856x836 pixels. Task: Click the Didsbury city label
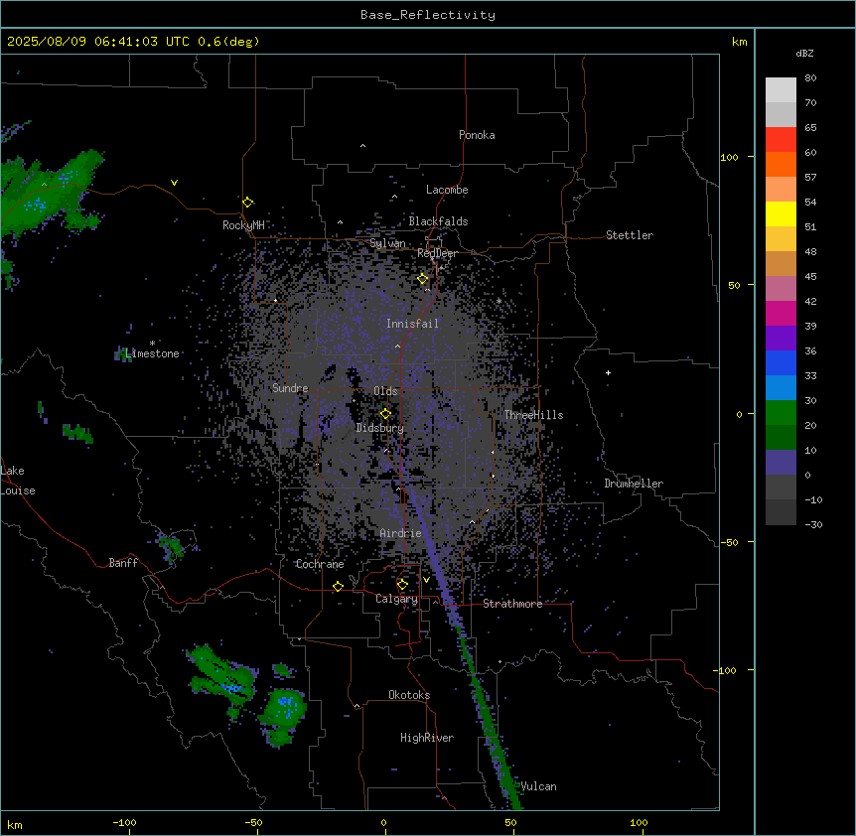380,428
